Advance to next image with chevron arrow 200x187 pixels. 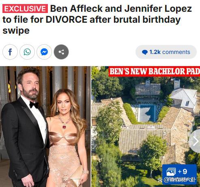(x=195, y=141)
